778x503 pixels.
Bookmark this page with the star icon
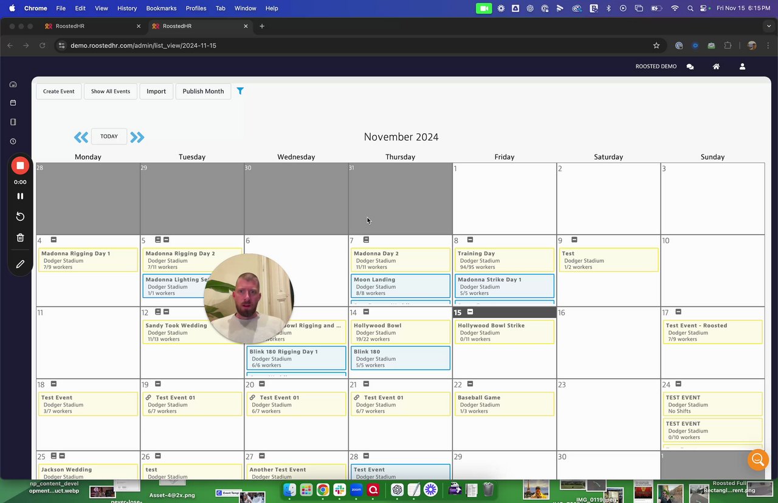click(x=656, y=46)
